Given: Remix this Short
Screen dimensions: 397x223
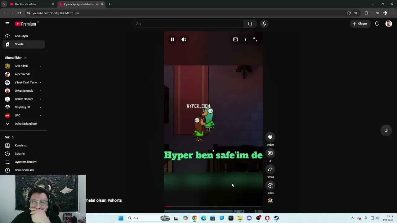Looking at the screenshot, I should (x=270, y=186).
